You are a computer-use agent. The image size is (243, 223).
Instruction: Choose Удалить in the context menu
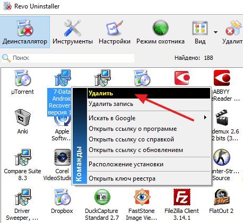[149, 93]
